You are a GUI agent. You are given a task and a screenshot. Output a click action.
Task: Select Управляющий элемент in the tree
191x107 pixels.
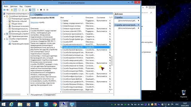20,44
